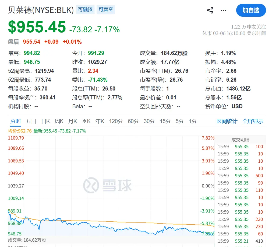Switch to the 120分 interval

(x=116, y=121)
